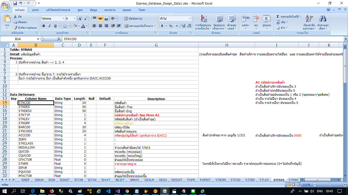This screenshot has height=195, width=348.
Task: Switch to the เค้าโครงหน้ากระดาษ ribbon tab
Action: (x=58, y=10)
